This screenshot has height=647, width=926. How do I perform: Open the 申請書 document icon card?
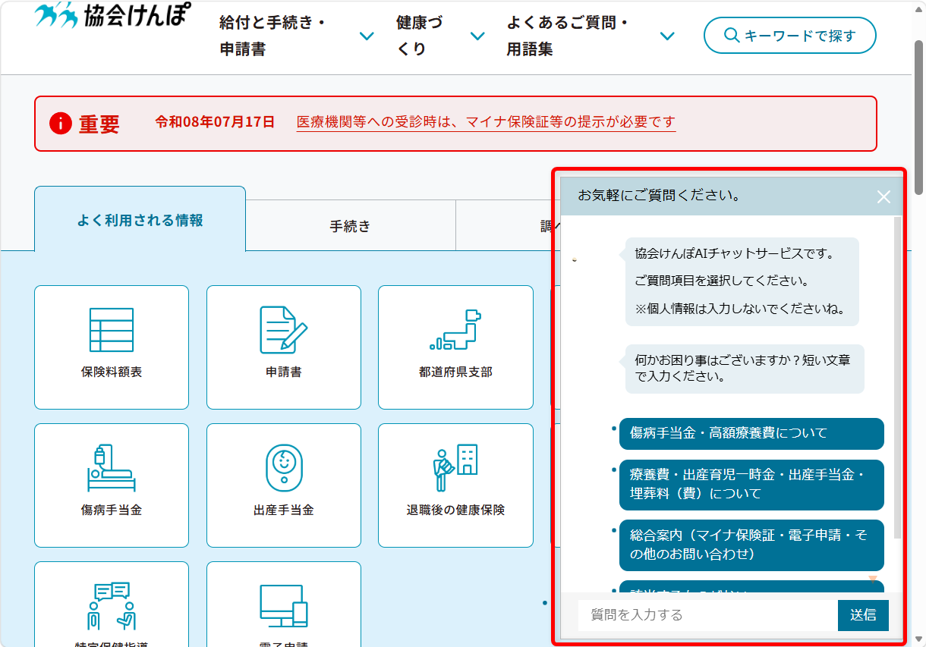click(284, 347)
